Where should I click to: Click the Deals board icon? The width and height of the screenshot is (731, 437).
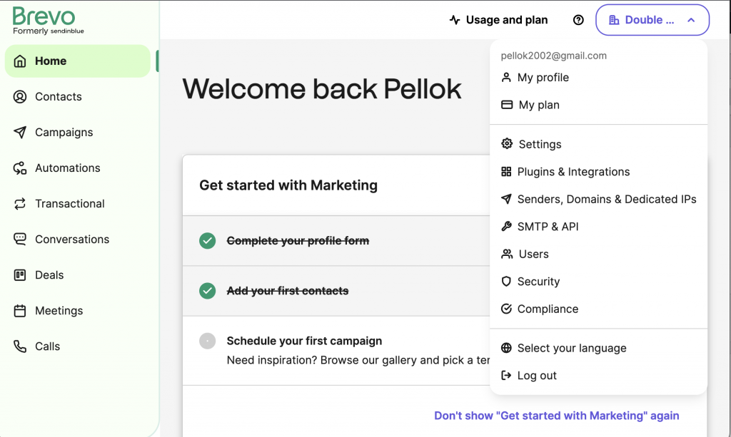click(20, 275)
